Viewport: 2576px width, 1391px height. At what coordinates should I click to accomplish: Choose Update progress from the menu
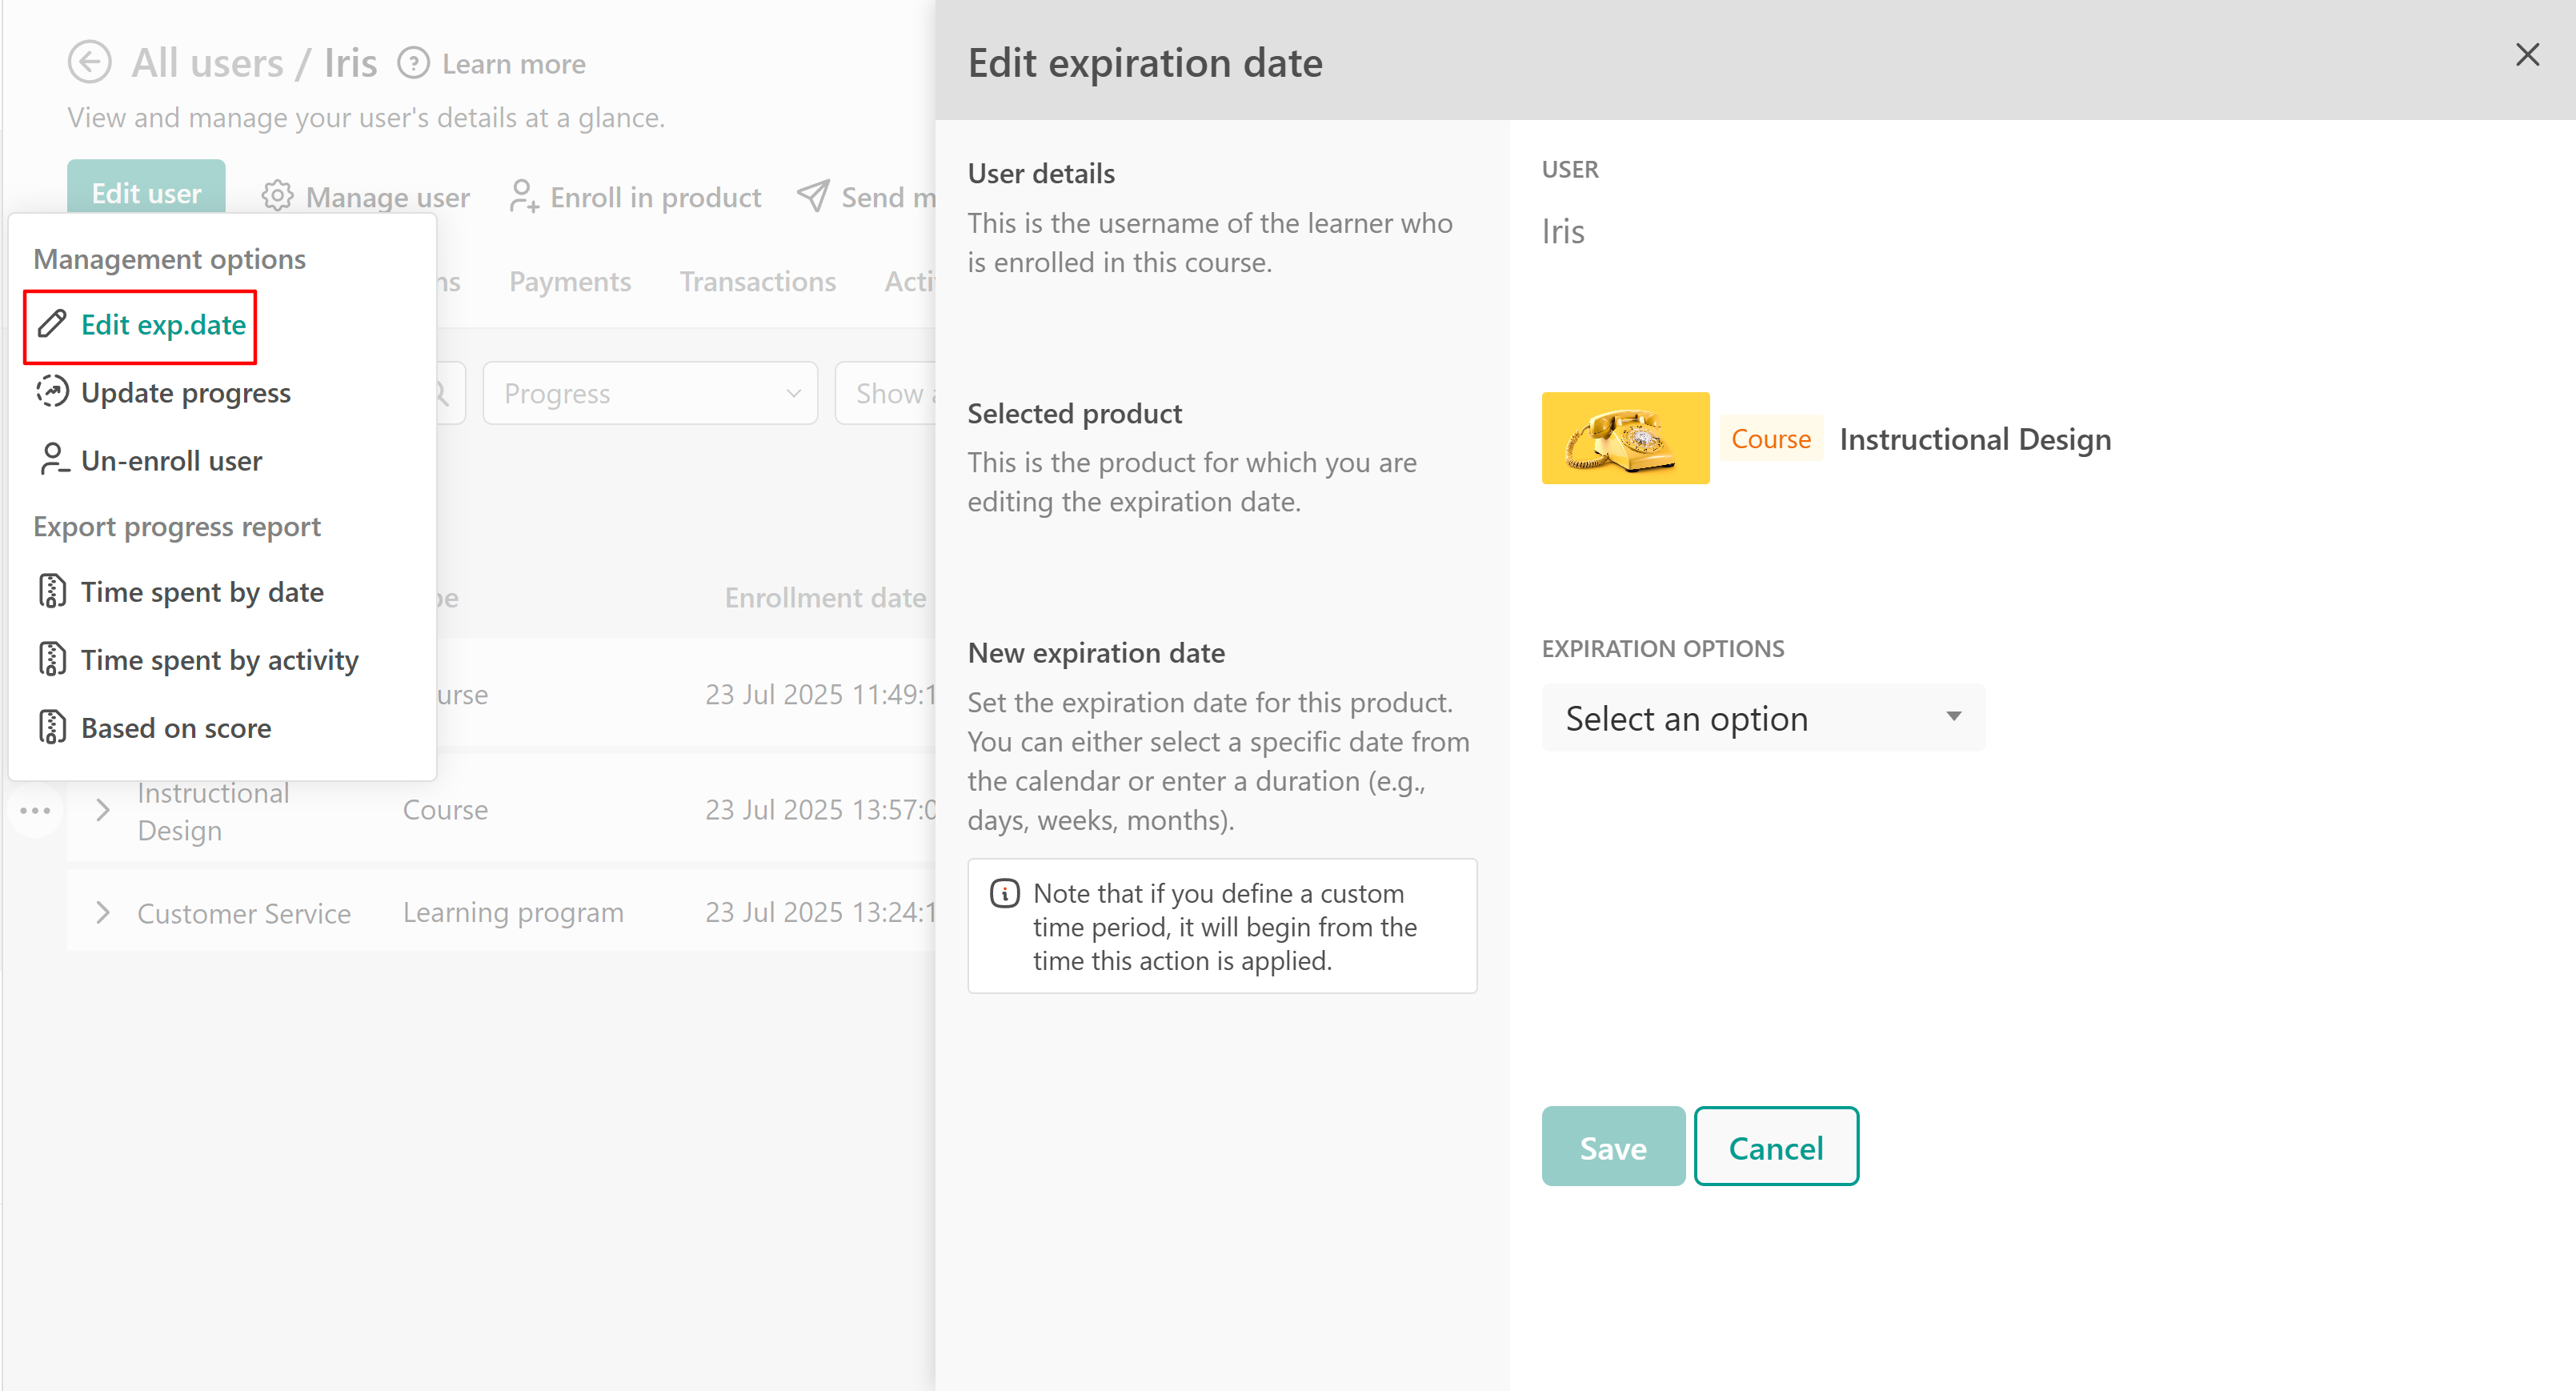point(185,393)
